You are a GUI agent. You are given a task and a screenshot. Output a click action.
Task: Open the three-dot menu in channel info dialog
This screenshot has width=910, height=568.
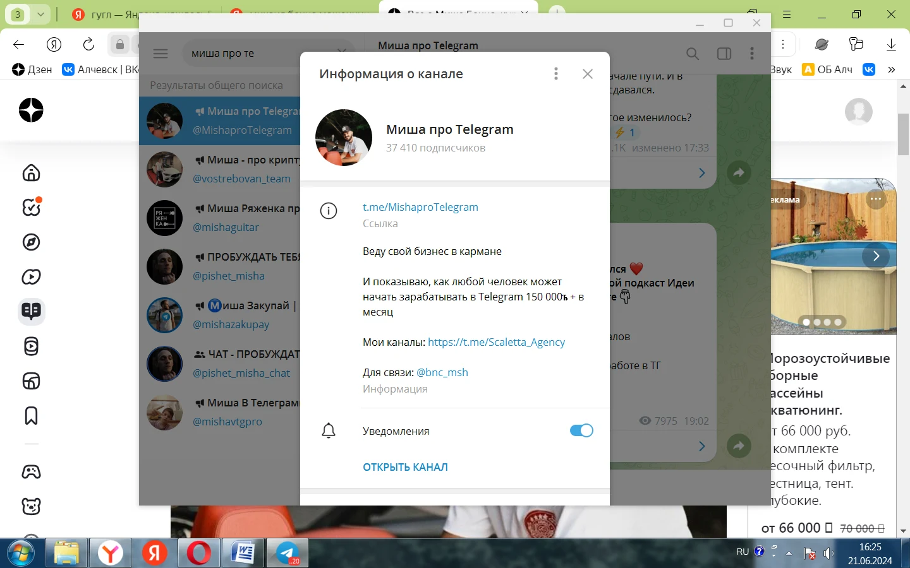coord(556,74)
